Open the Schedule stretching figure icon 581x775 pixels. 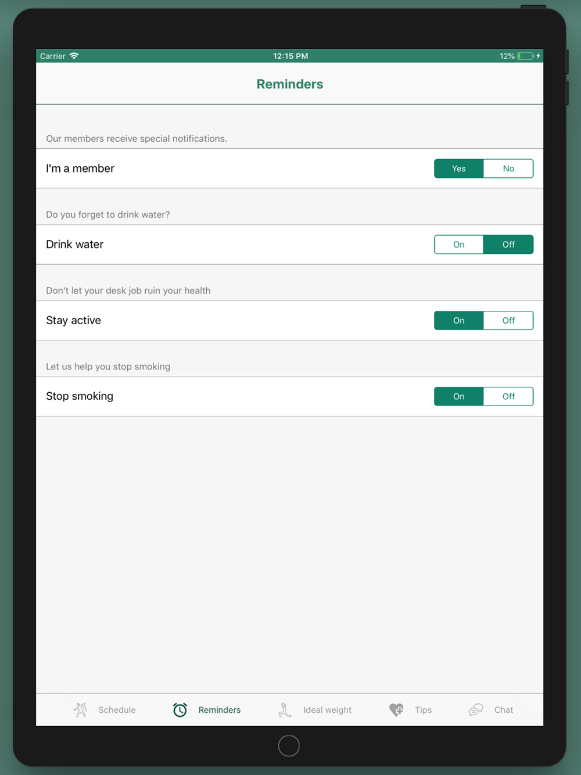tap(80, 709)
